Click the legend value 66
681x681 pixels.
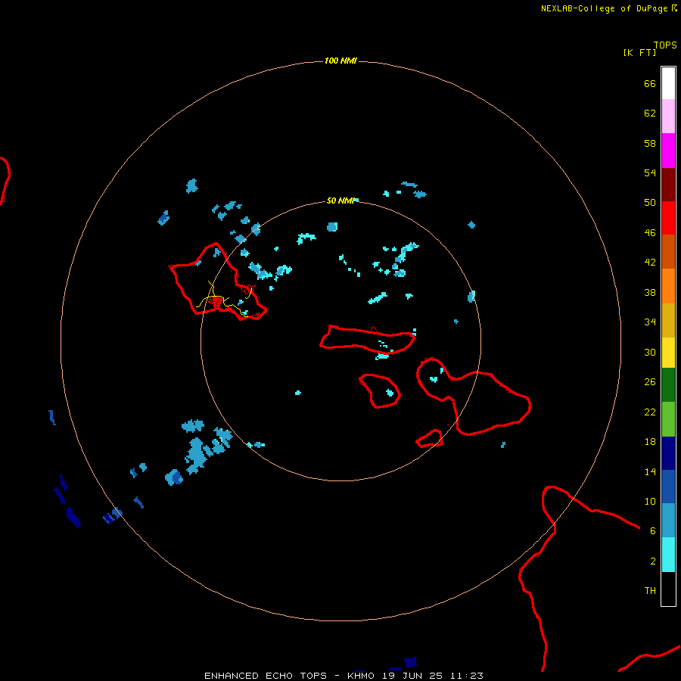point(650,83)
